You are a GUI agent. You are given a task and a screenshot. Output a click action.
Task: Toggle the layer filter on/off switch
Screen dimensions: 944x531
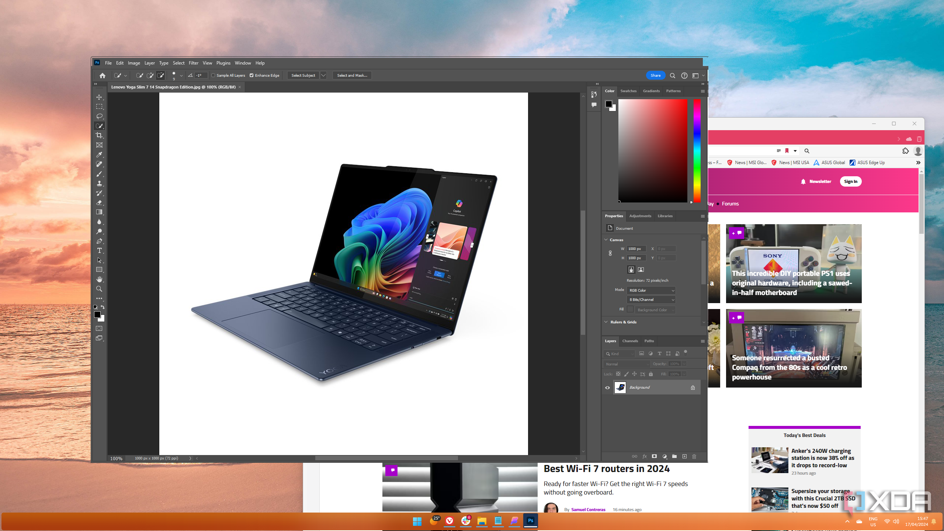686,352
